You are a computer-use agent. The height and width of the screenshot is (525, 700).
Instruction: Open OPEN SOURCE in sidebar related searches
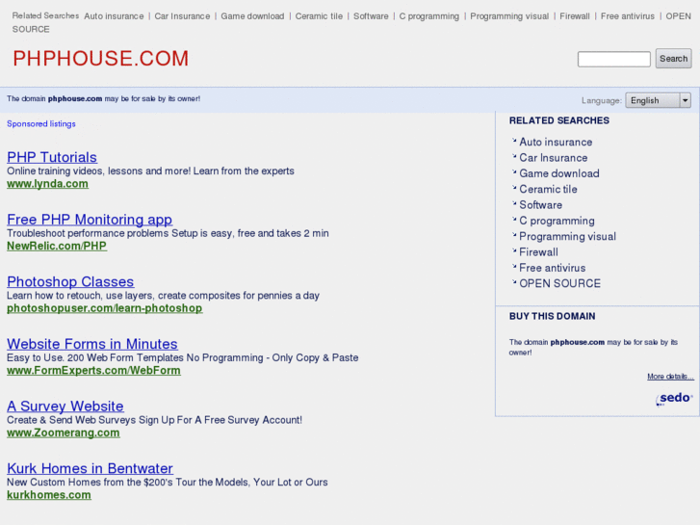pyautogui.click(x=559, y=283)
